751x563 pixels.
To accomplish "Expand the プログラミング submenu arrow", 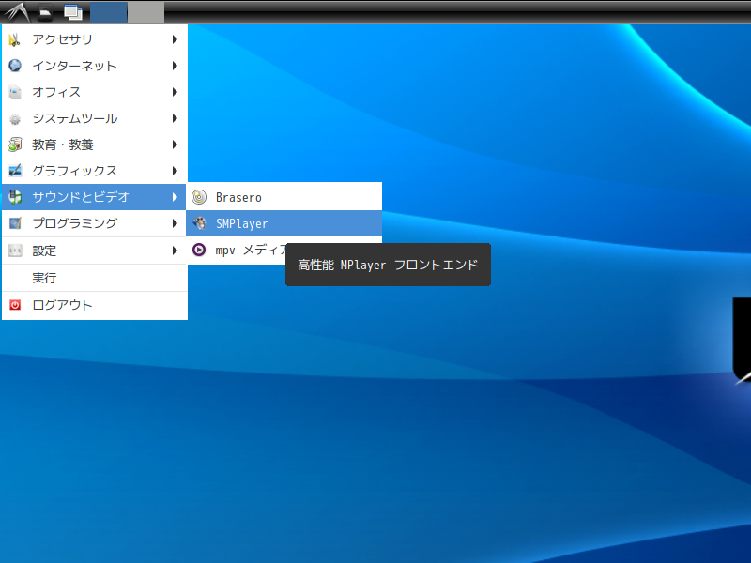I will (175, 223).
